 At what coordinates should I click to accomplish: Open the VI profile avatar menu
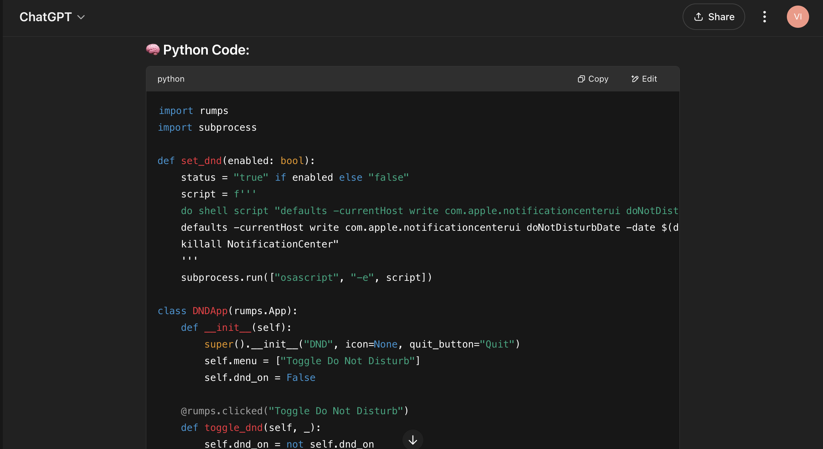point(798,17)
